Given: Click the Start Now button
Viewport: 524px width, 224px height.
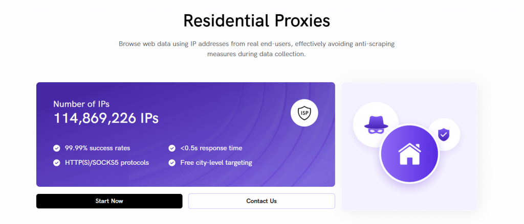Looking at the screenshot, I should 110,201.
